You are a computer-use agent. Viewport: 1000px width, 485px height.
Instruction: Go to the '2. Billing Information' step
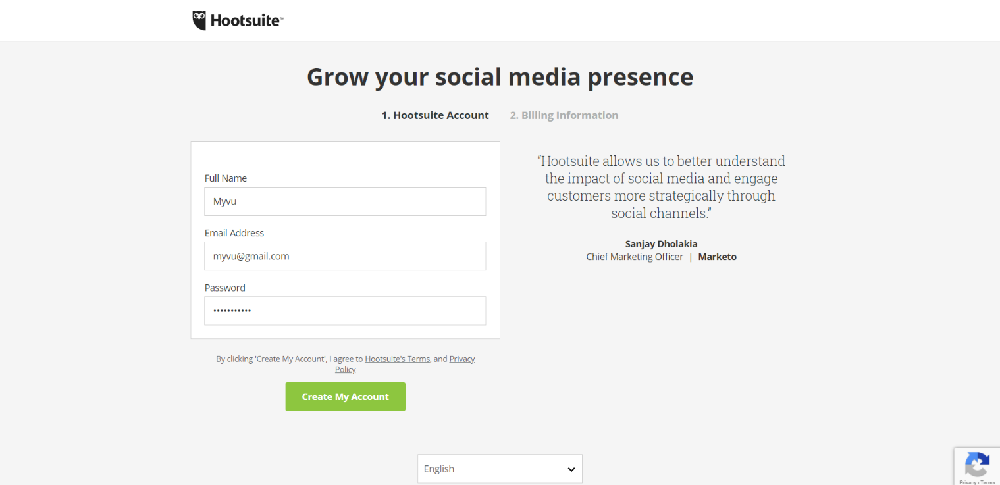pos(564,115)
